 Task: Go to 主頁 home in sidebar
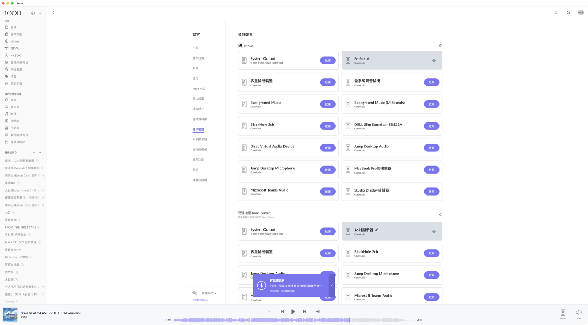[13, 27]
